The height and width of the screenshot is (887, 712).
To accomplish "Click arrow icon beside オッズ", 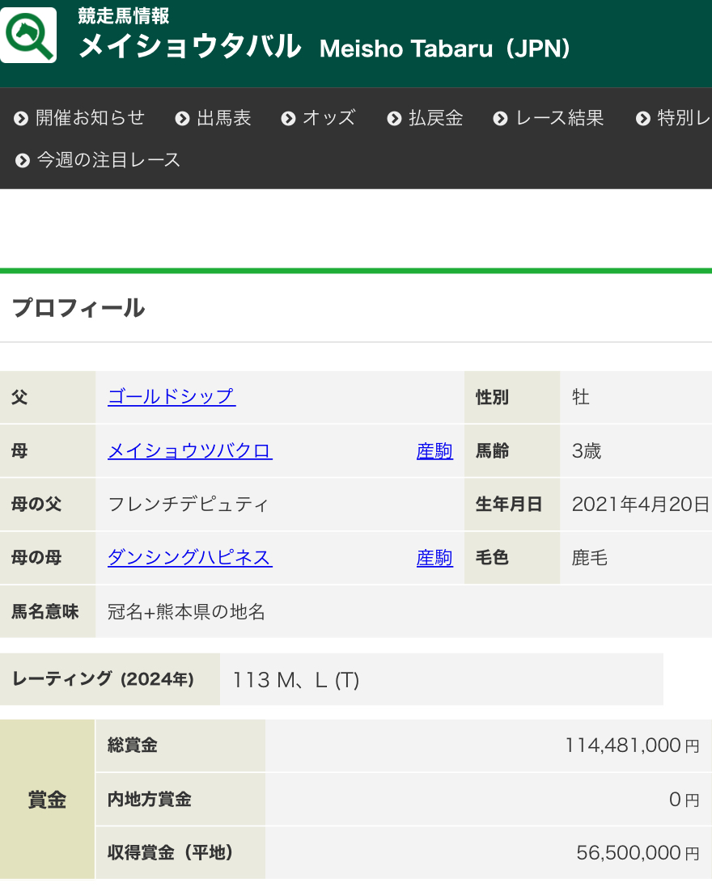I will coord(289,119).
